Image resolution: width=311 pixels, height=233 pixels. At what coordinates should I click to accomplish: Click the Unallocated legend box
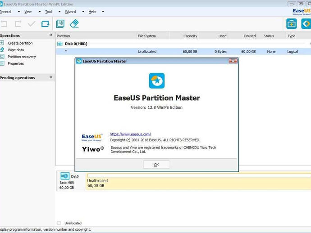[x=59, y=223]
